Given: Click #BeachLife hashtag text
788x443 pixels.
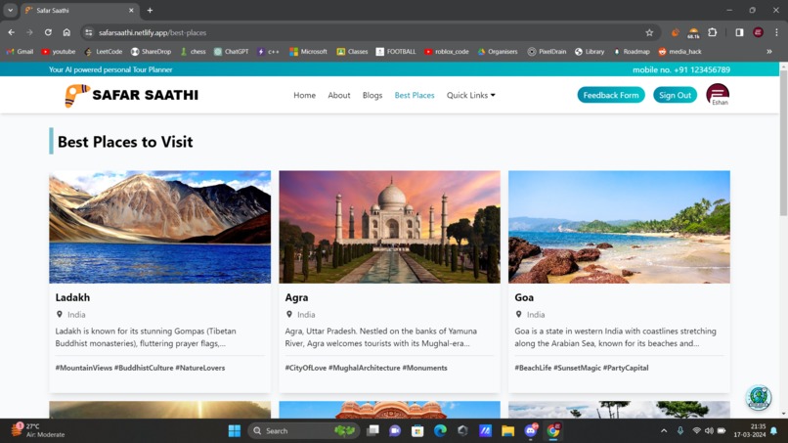Looking at the screenshot, I should tap(533, 368).
